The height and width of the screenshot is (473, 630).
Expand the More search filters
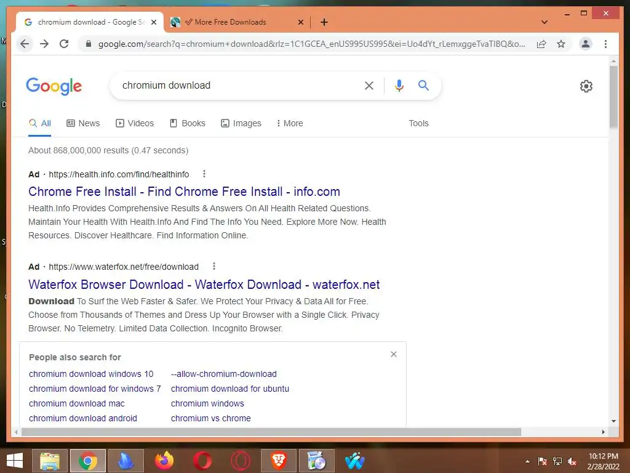[x=290, y=123]
